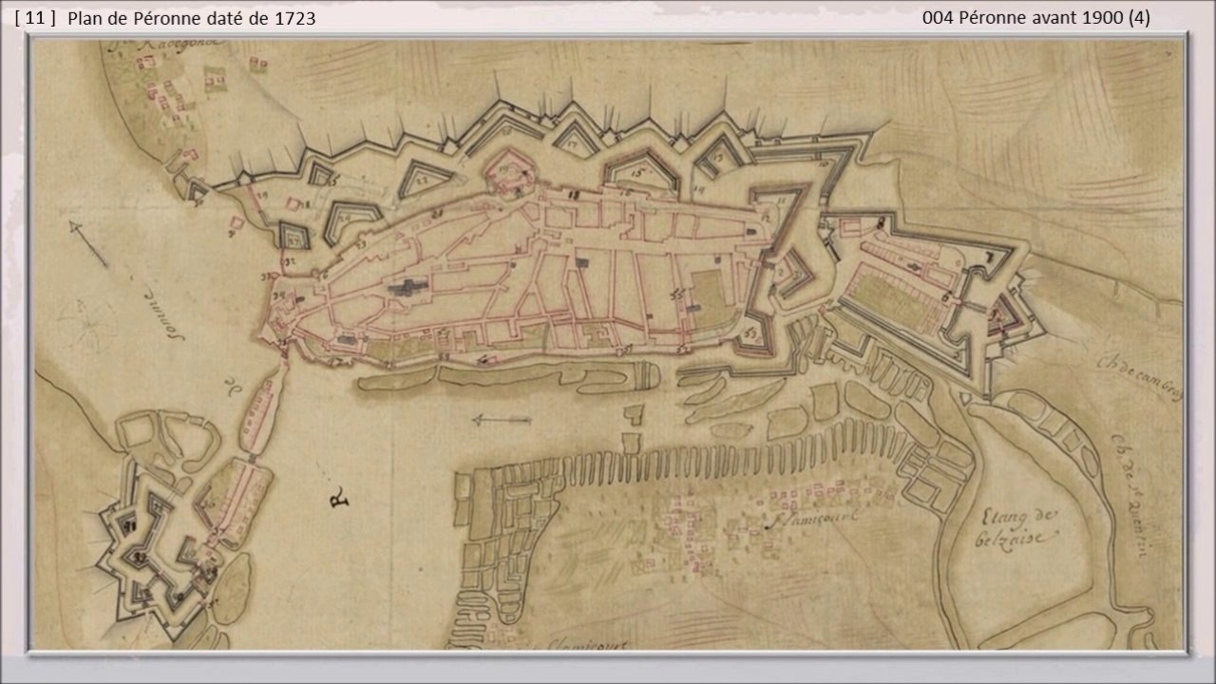Click the fully visible "Flamicourt" village label
This screenshot has width=1216, height=684.
tap(813, 519)
